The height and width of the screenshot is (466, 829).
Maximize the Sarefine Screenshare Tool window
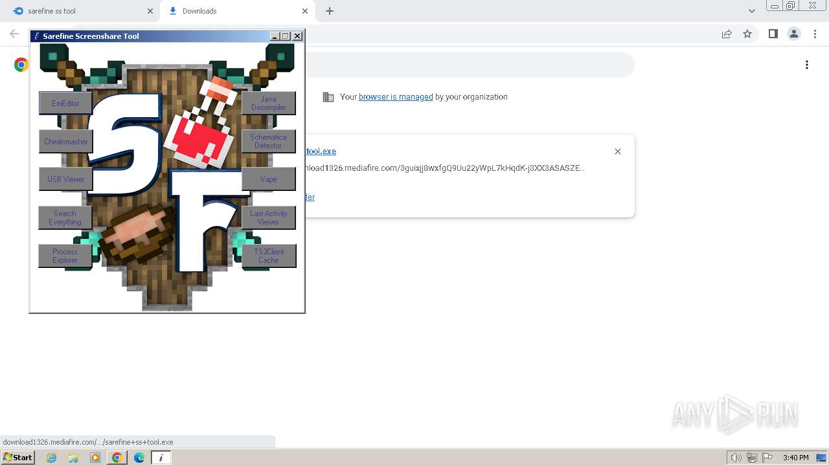pos(286,36)
